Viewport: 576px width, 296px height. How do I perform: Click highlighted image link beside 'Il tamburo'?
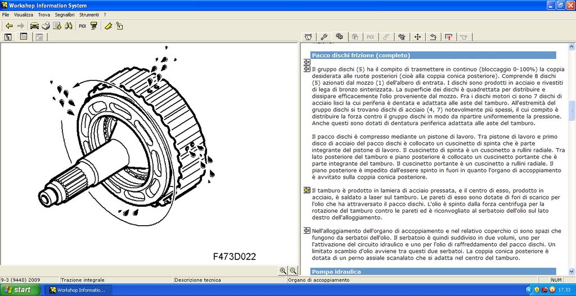point(307,190)
